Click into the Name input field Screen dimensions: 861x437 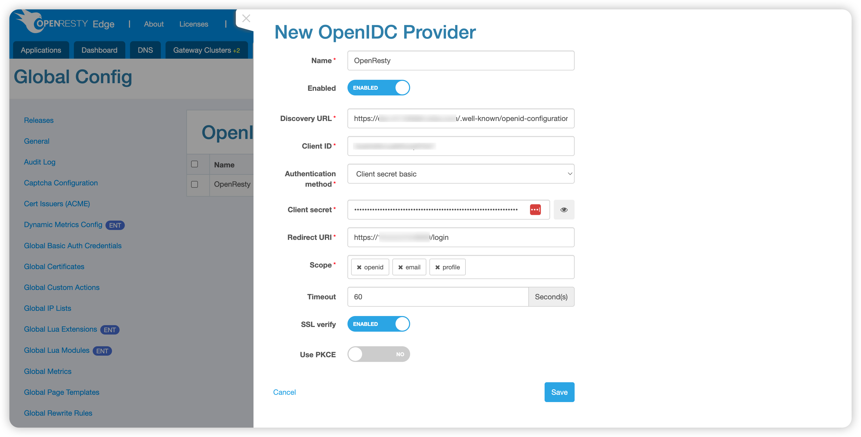click(461, 60)
